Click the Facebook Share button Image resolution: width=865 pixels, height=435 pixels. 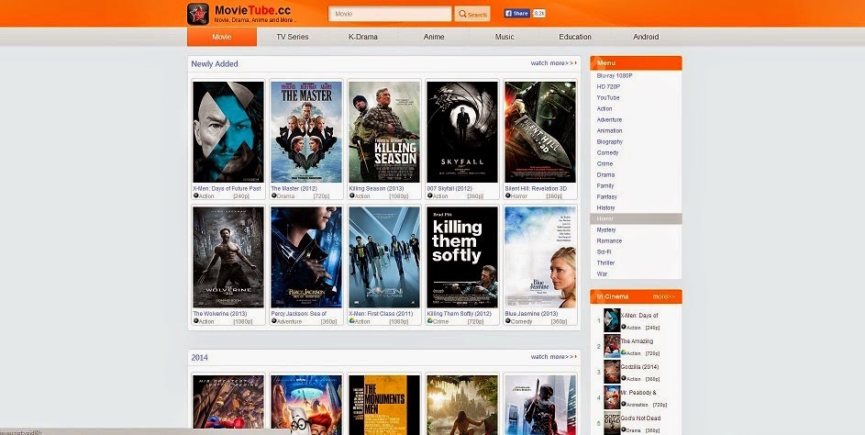point(517,13)
